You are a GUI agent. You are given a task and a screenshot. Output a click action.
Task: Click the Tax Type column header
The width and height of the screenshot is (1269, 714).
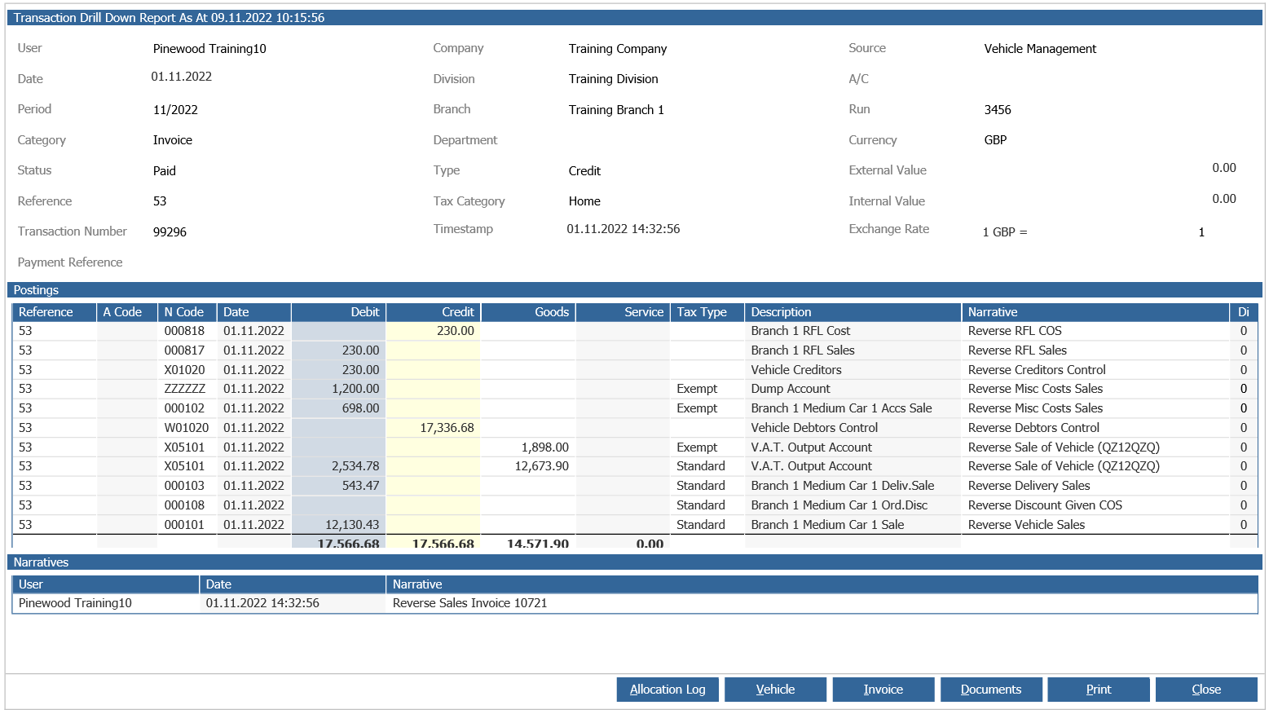point(707,312)
